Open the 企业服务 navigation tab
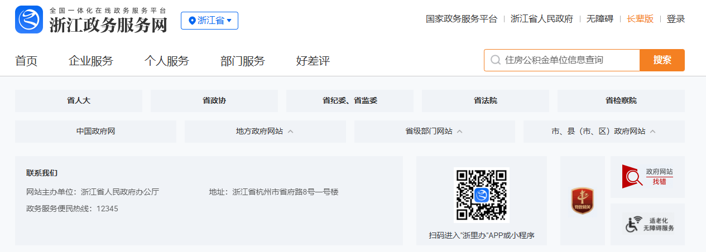This screenshot has height=252, width=706. pyautogui.click(x=90, y=61)
